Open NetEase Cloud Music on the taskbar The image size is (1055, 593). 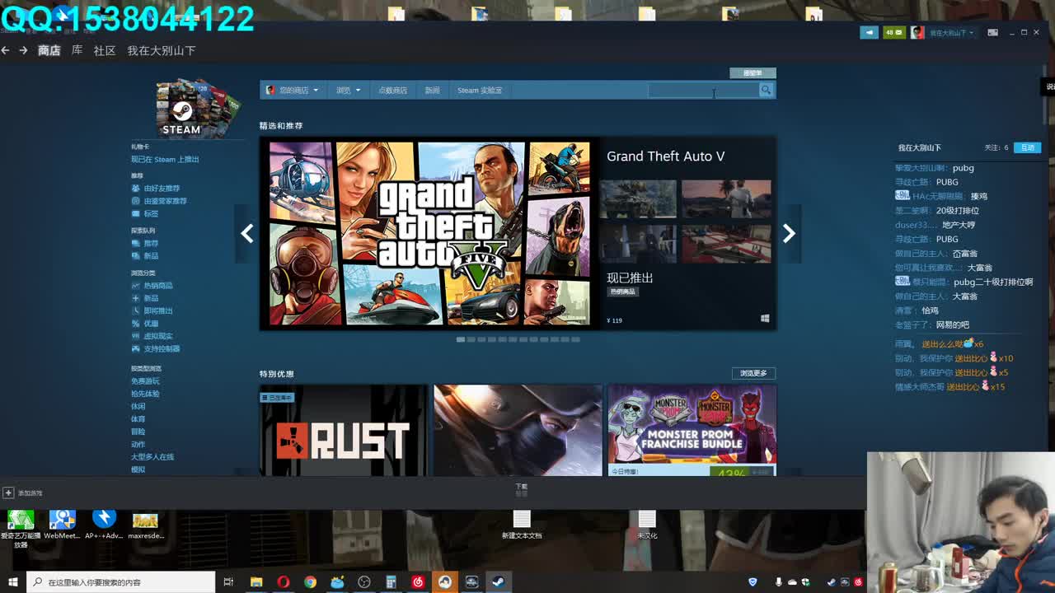pyautogui.click(x=418, y=582)
